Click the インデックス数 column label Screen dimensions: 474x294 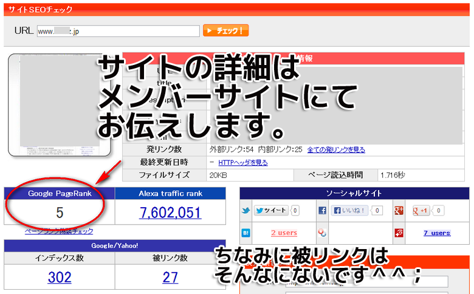click(60, 258)
